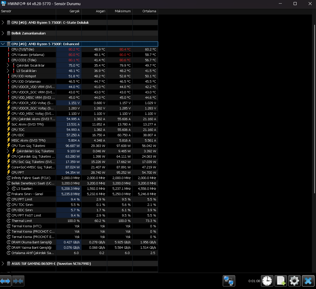The width and height of the screenshot is (316, 289).
Task: Click lightning icon of CPU TDC
Action: point(9,130)
